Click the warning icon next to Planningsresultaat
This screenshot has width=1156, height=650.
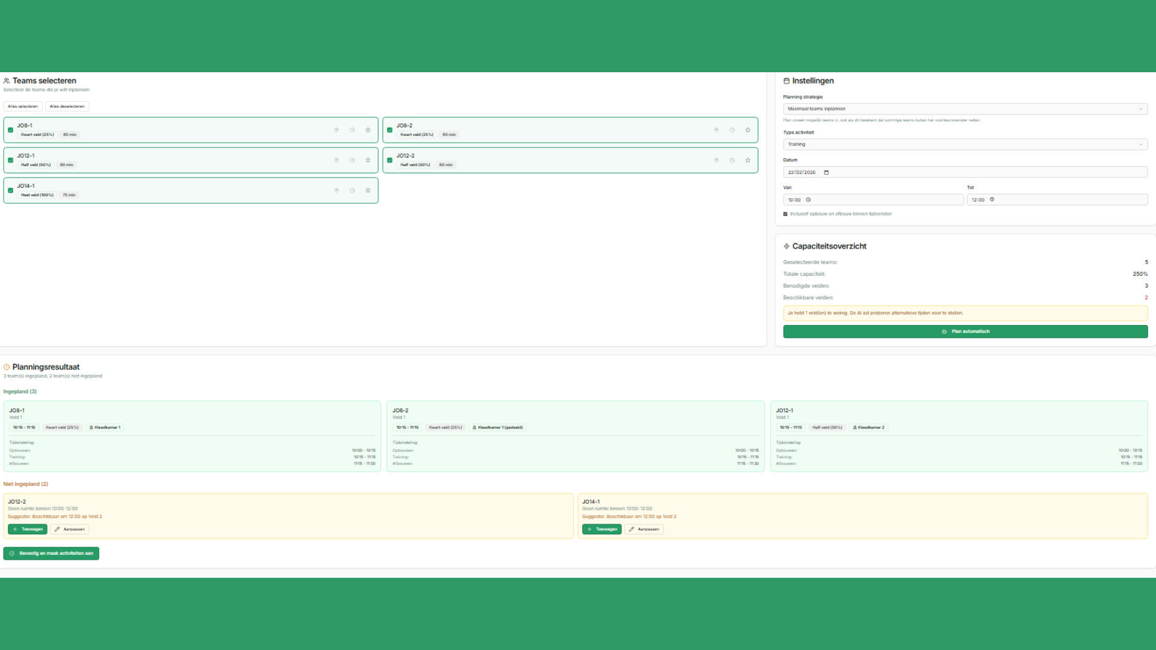click(7, 367)
